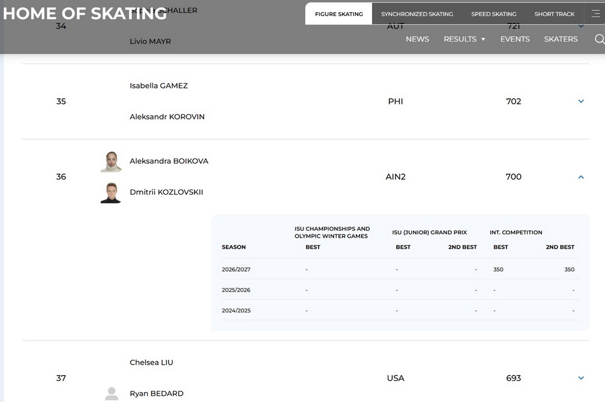Image resolution: width=605 pixels, height=402 pixels.
Task: Open Aleksandra BOIKOVA skater profile
Action: [169, 161]
